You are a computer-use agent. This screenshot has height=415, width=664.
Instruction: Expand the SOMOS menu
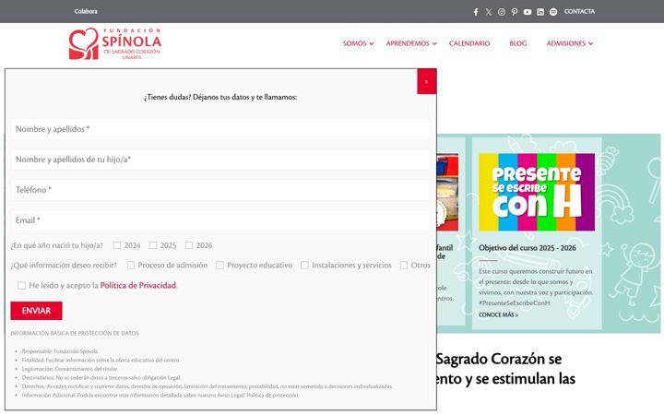click(358, 43)
